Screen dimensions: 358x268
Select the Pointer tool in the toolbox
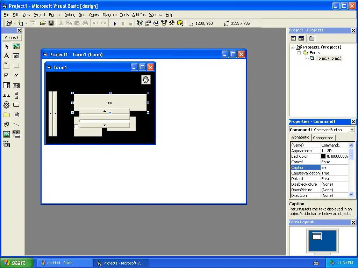[7, 46]
